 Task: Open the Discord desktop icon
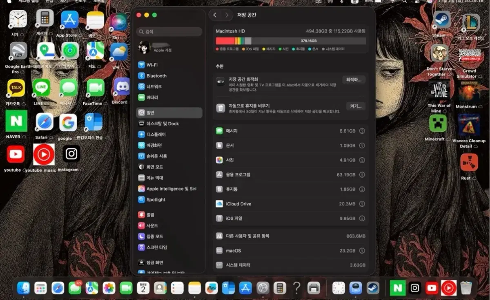tap(122, 86)
